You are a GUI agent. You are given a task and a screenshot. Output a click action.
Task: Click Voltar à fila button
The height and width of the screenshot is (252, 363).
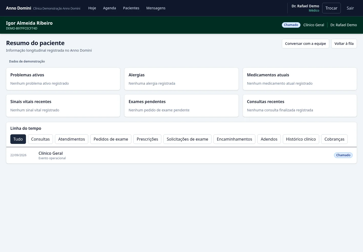tap(344, 44)
